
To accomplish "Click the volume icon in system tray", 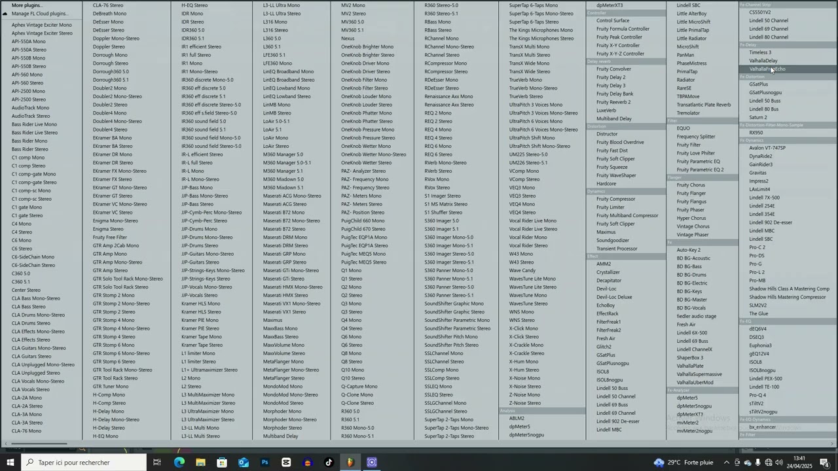I will click(779, 463).
